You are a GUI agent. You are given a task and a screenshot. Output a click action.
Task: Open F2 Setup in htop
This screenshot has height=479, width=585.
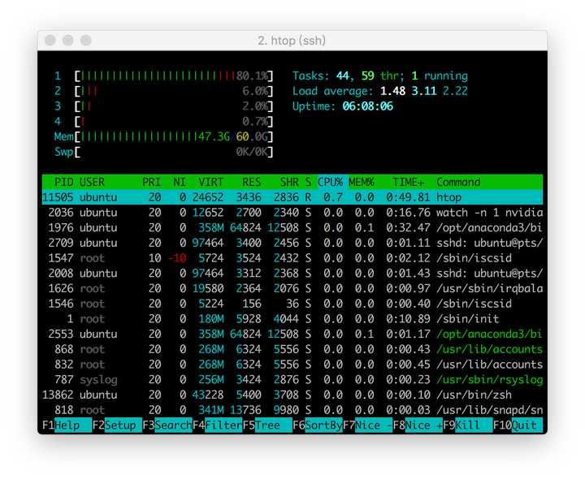(117, 425)
